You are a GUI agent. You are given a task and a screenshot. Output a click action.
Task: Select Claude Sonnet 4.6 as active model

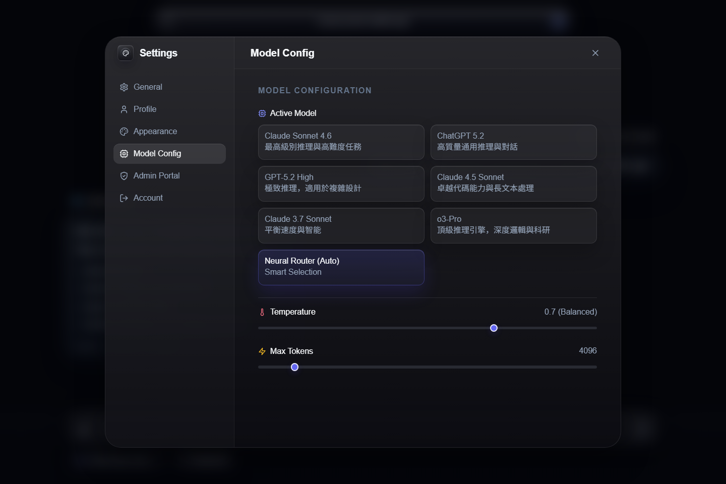(x=341, y=142)
